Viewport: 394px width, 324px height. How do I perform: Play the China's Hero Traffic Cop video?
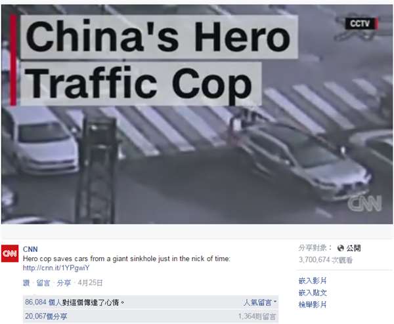pyautogui.click(x=197, y=114)
